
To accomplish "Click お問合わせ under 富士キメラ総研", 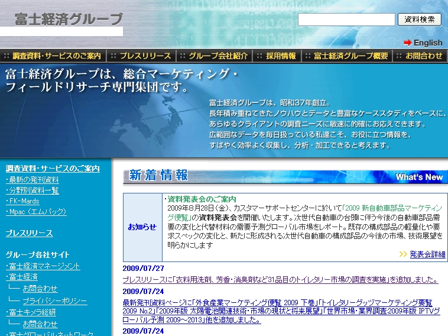I will click(x=40, y=324).
